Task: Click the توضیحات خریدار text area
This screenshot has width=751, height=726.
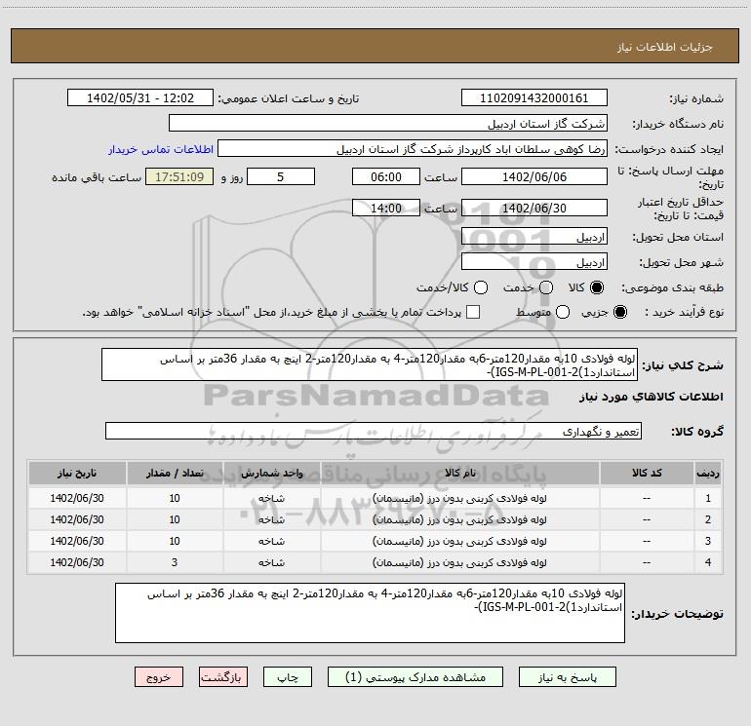Action: click(370, 613)
